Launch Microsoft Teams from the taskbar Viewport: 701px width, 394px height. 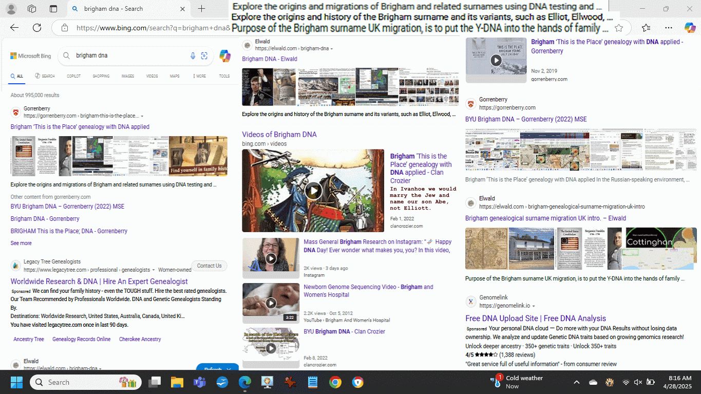click(200, 382)
